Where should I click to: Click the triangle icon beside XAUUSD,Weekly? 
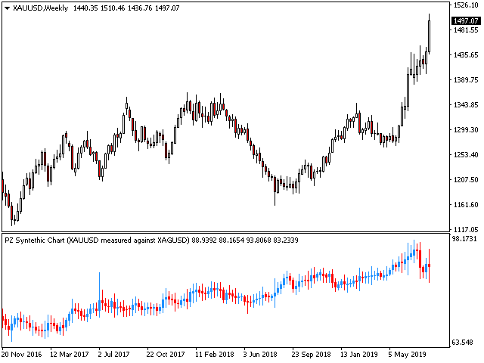pos(7,8)
